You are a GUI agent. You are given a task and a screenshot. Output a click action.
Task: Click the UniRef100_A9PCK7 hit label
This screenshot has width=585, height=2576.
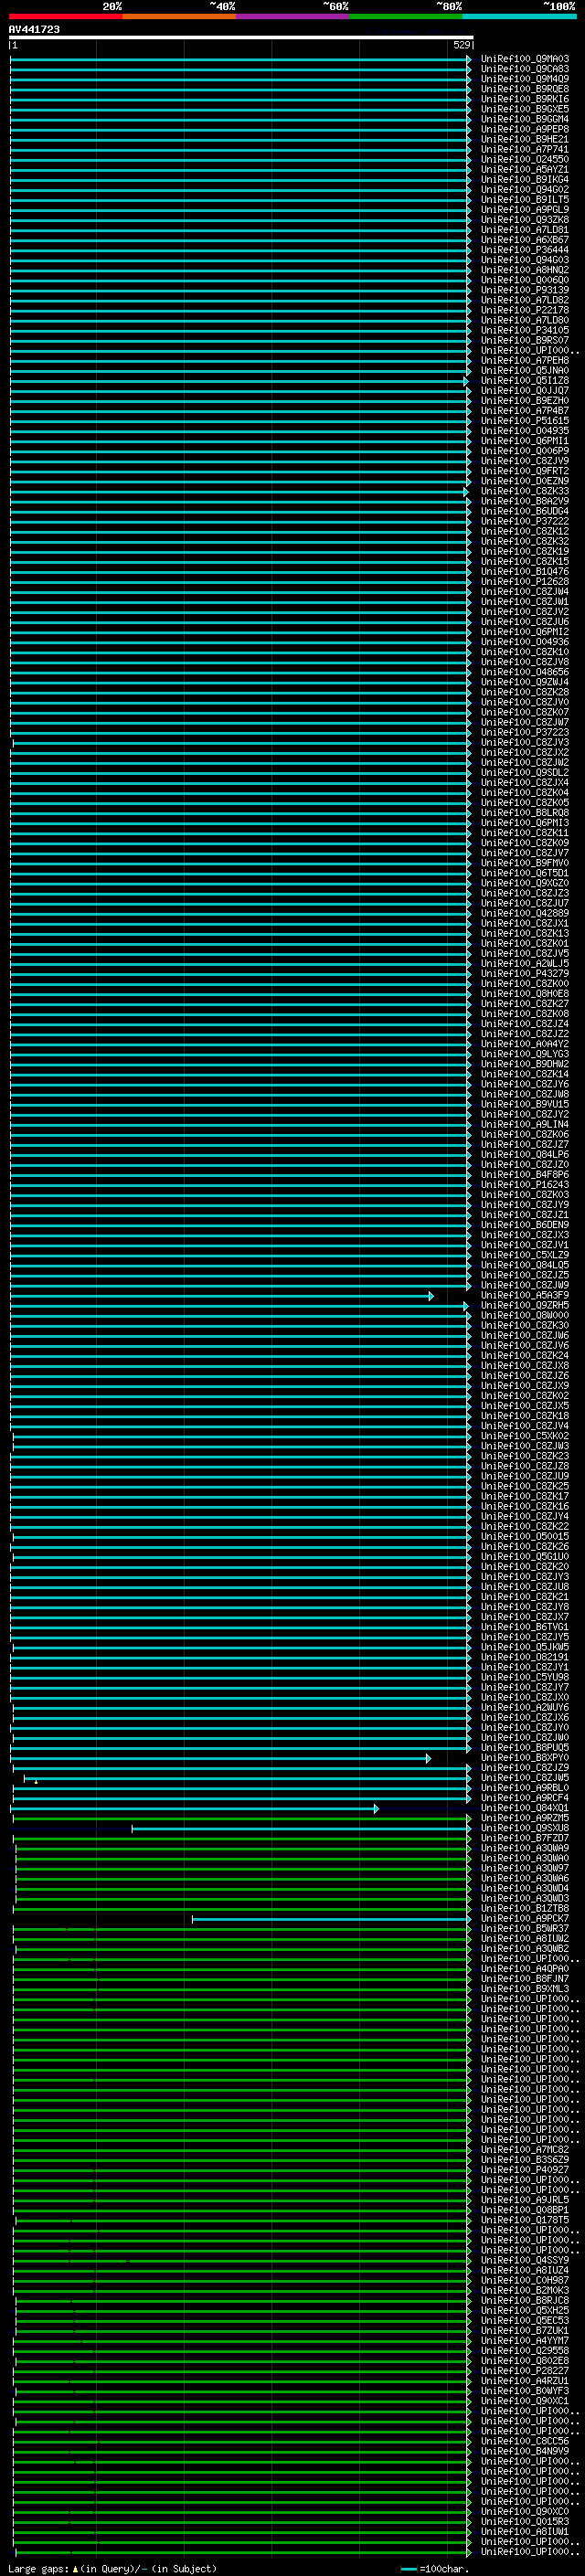[525, 1918]
